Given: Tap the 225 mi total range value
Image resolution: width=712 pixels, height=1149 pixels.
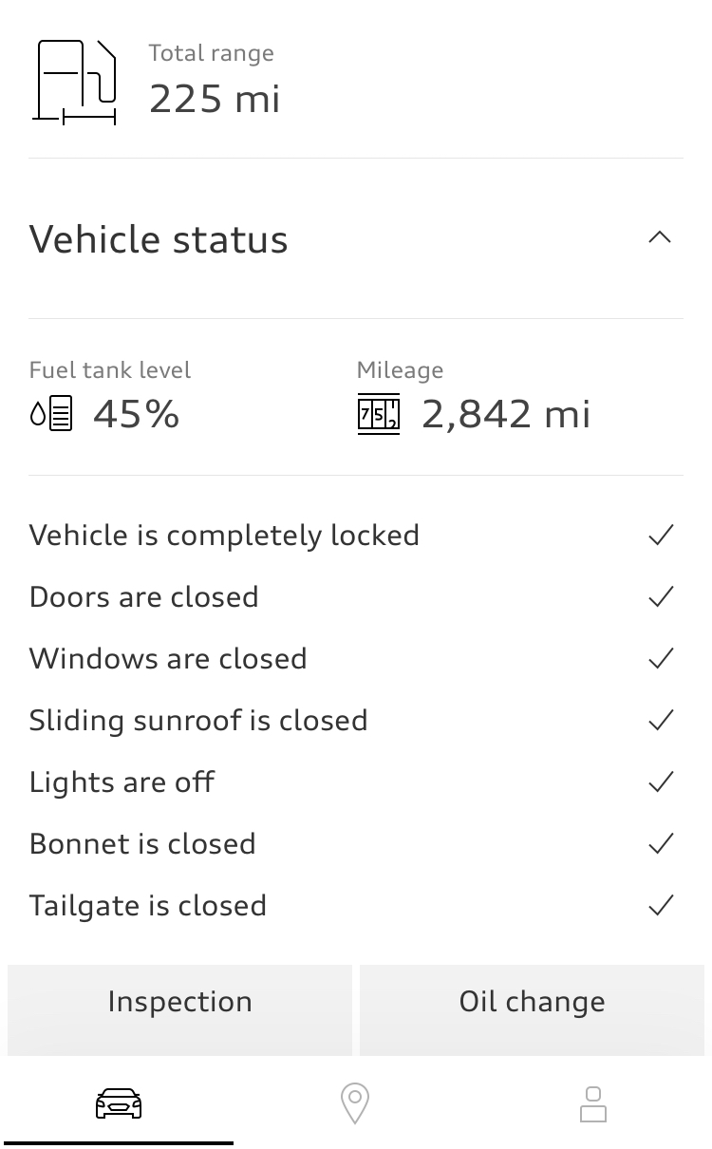Looking at the screenshot, I should [215, 99].
